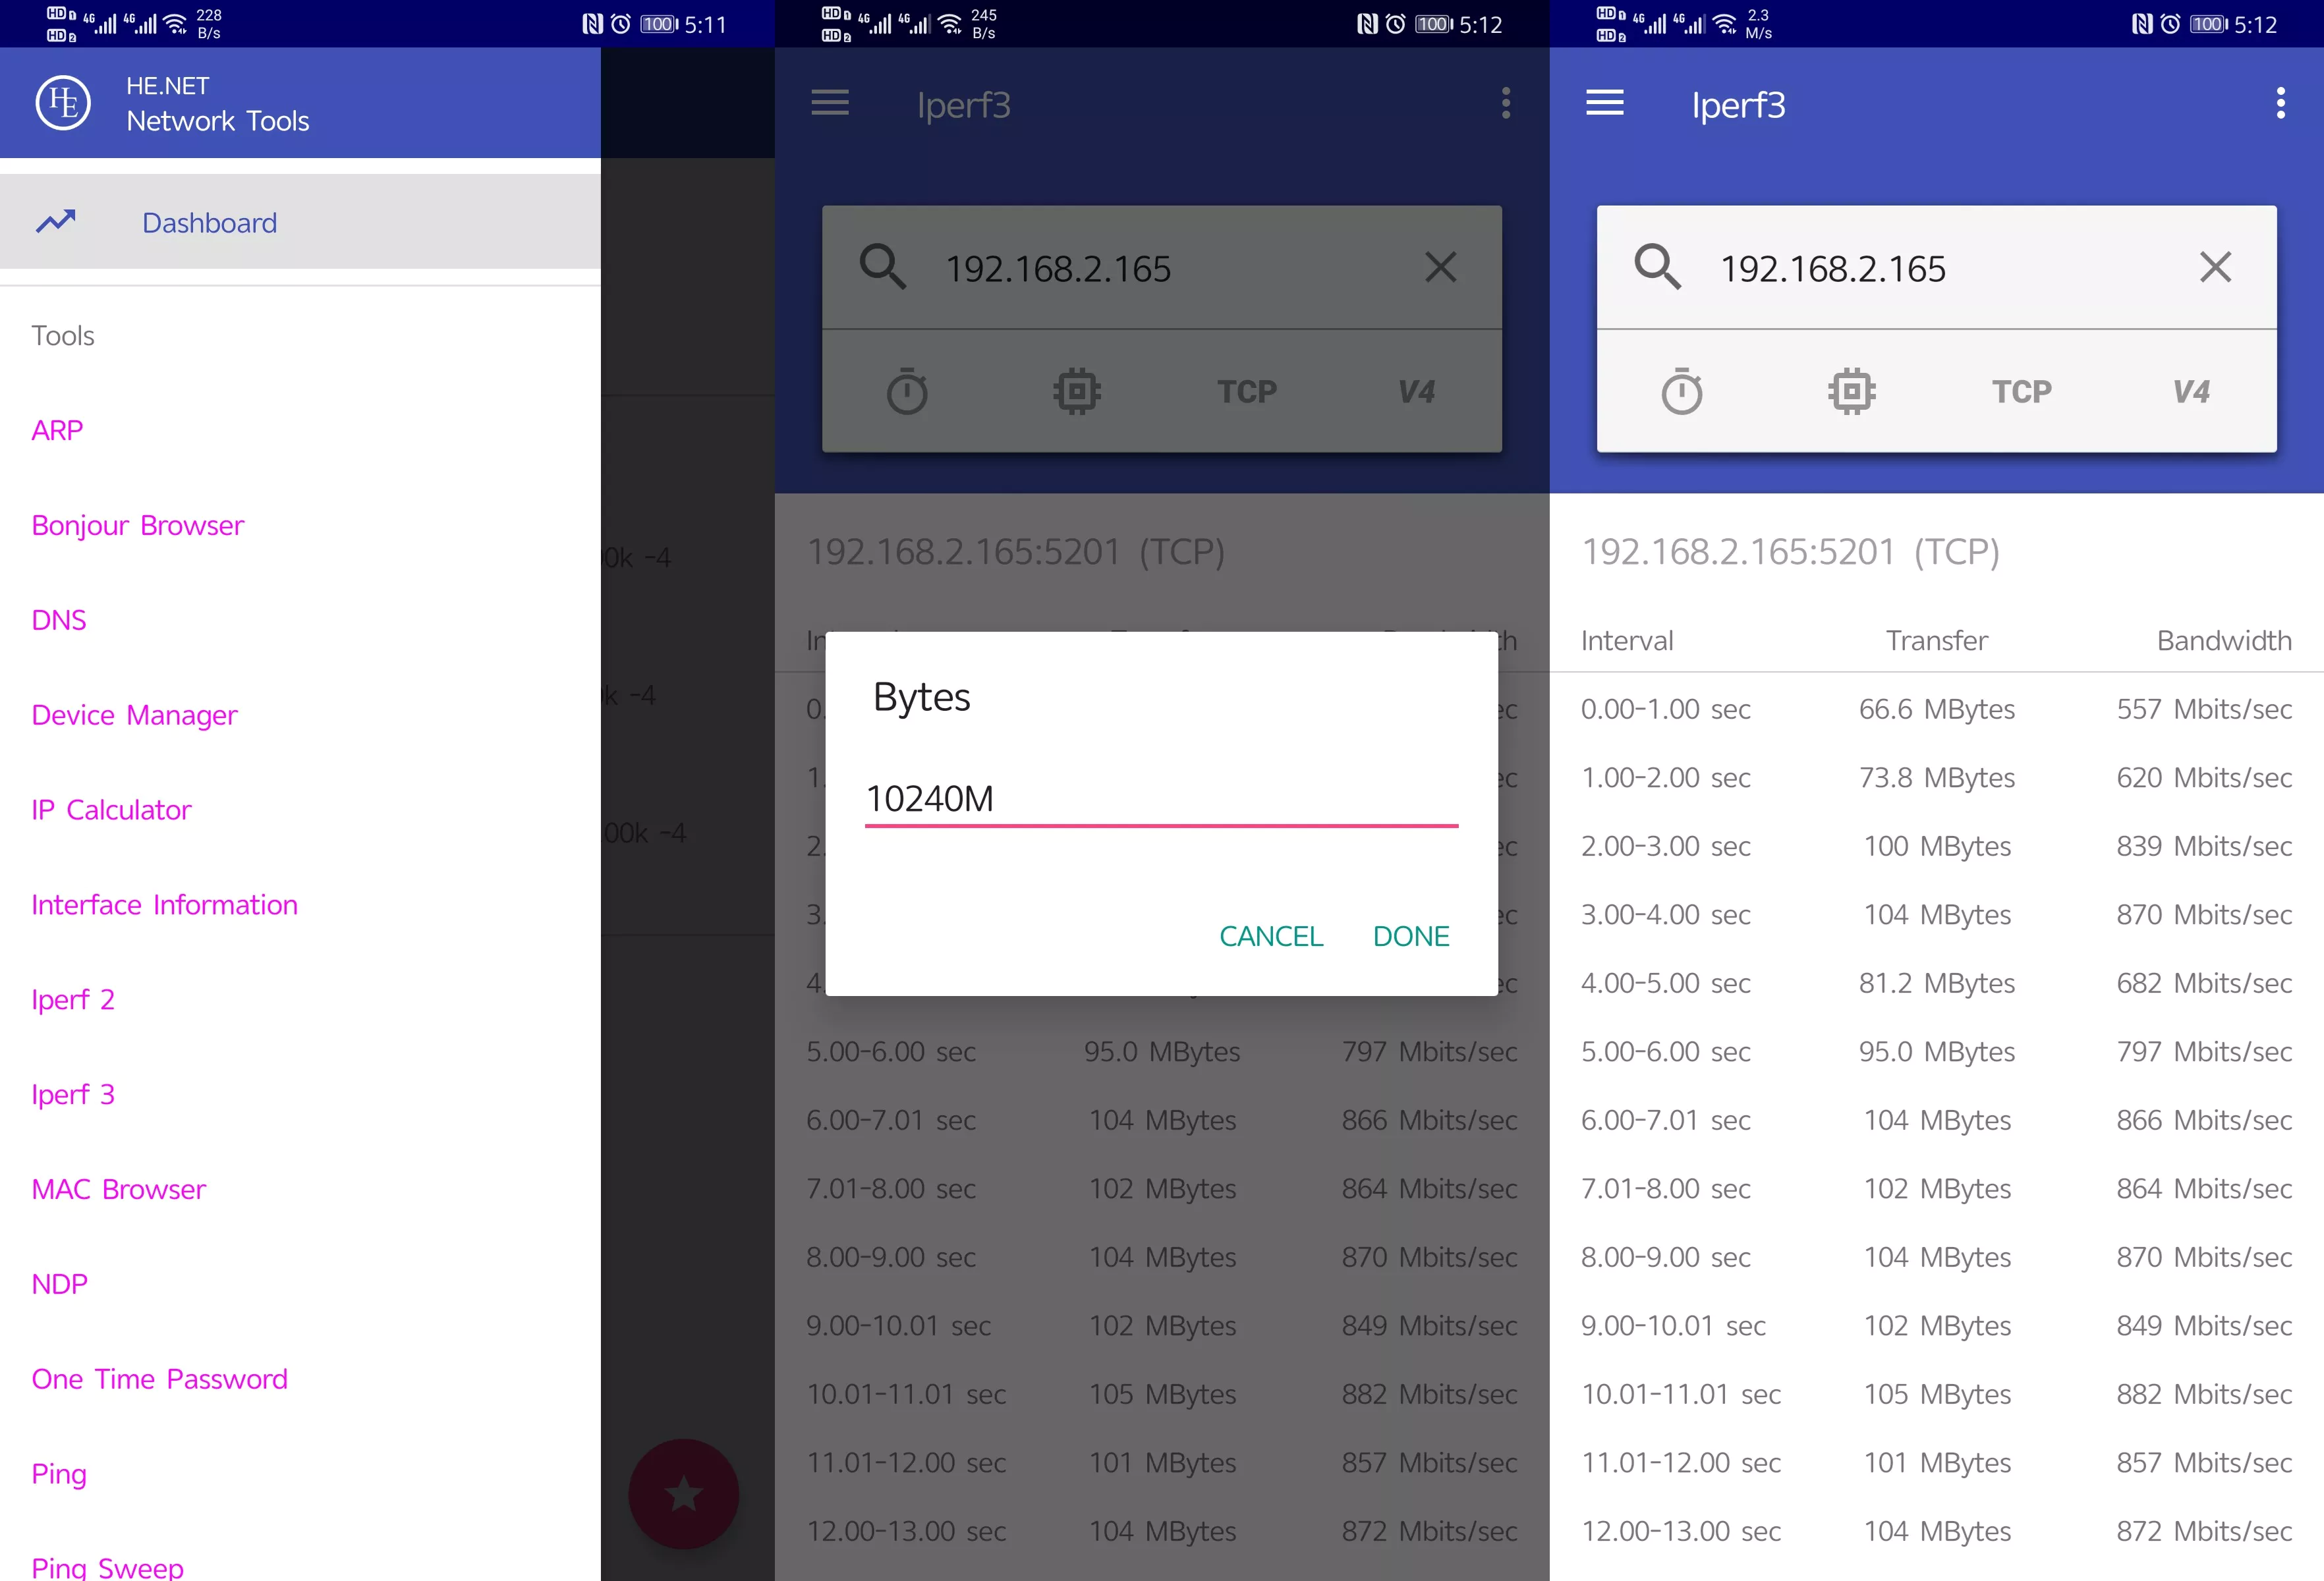Tap the search magnifier icon in right Iperf3 panel
The height and width of the screenshot is (1581, 2324).
(1657, 267)
